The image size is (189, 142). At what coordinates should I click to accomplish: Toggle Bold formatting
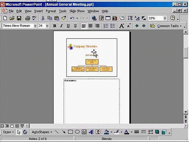click(x=55, y=26)
